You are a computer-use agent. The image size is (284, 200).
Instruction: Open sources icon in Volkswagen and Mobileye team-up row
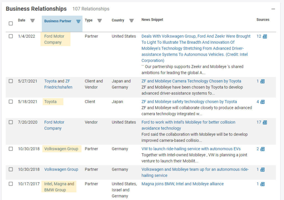[262, 170]
